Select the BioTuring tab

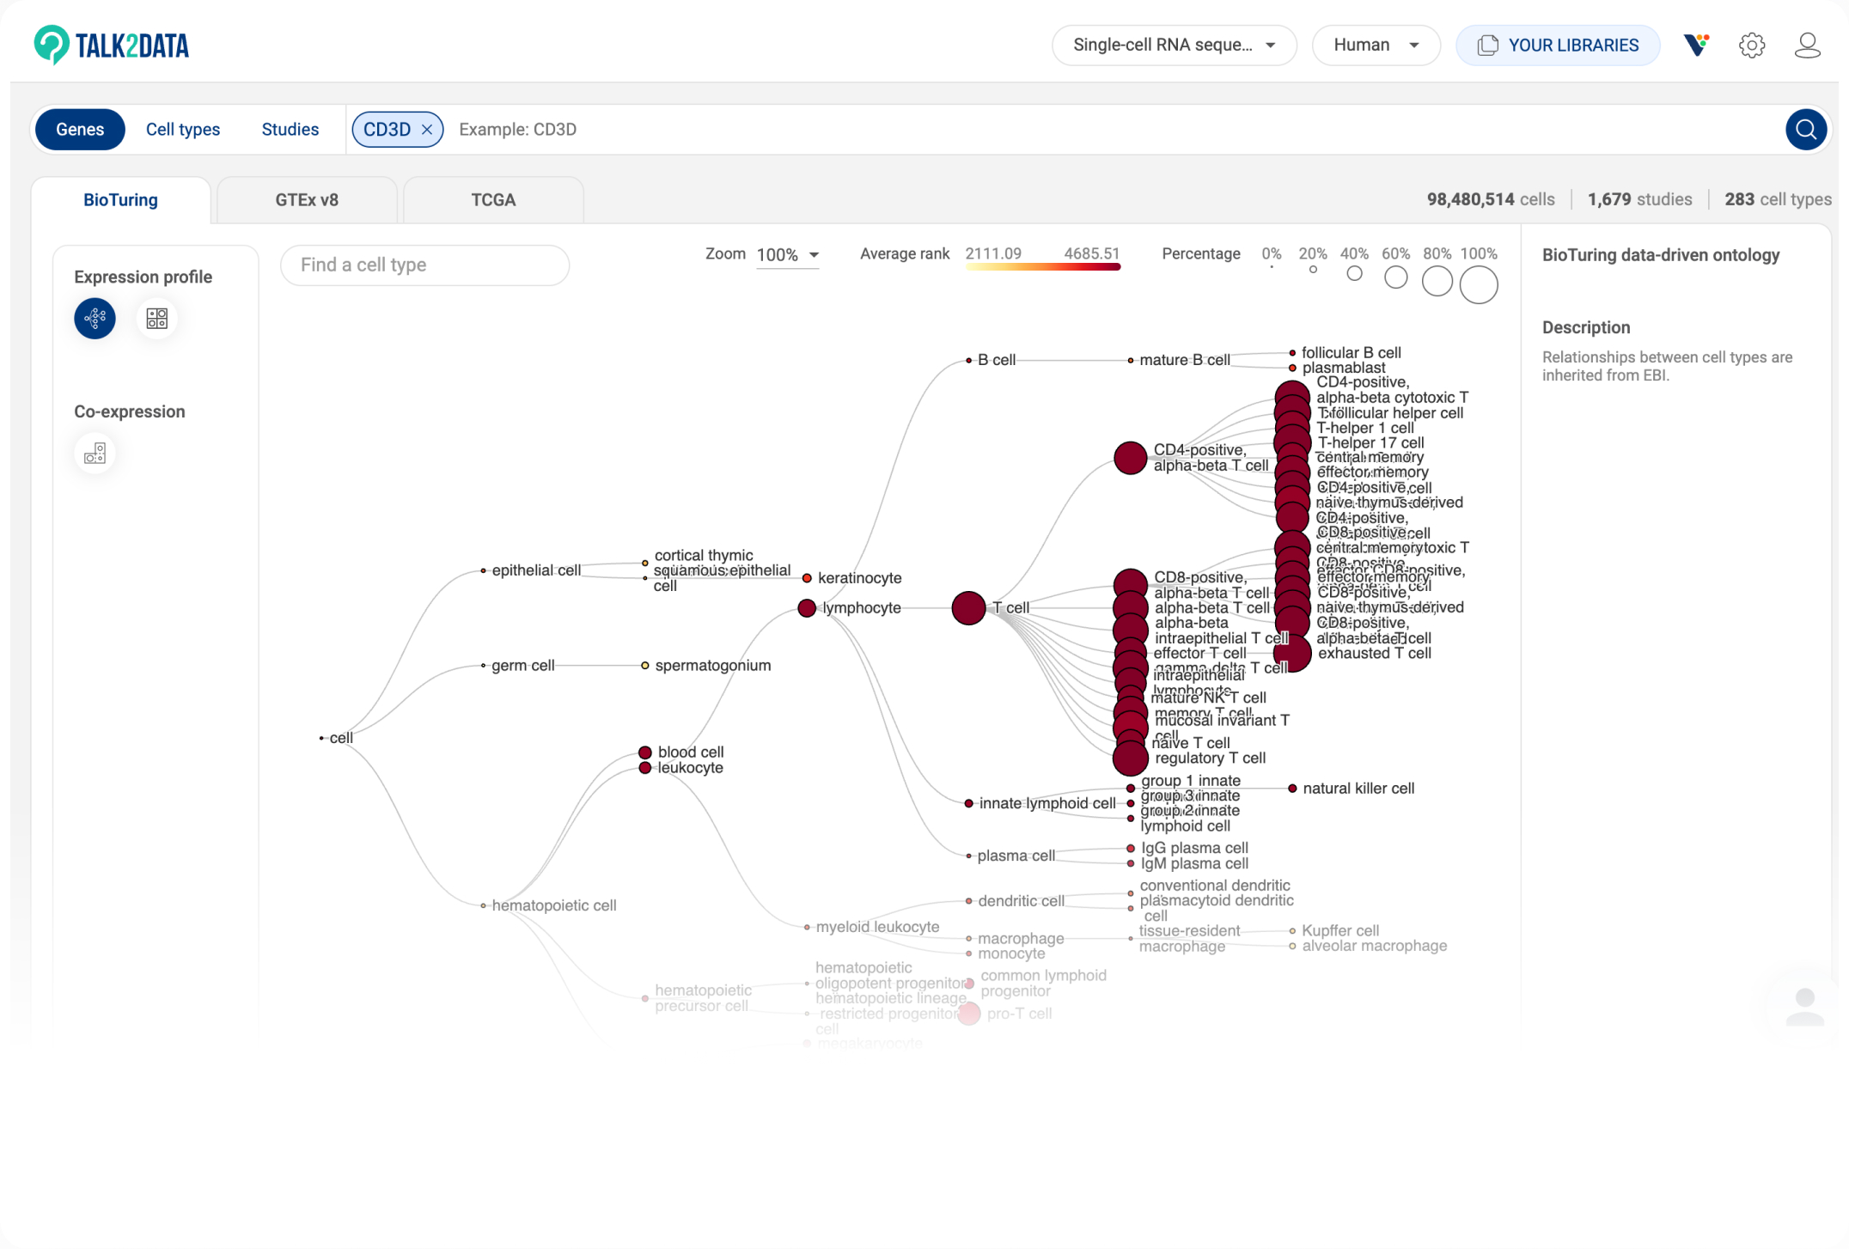[x=121, y=200]
